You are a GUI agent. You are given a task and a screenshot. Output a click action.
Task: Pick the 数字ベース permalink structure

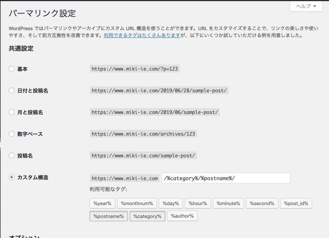[12, 134]
